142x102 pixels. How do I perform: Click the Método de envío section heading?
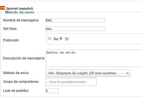point(20,12)
